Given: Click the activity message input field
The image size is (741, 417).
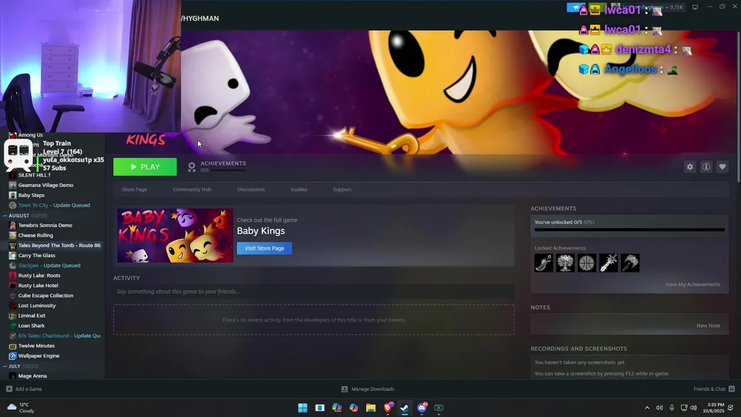Looking at the screenshot, I should [x=314, y=291].
